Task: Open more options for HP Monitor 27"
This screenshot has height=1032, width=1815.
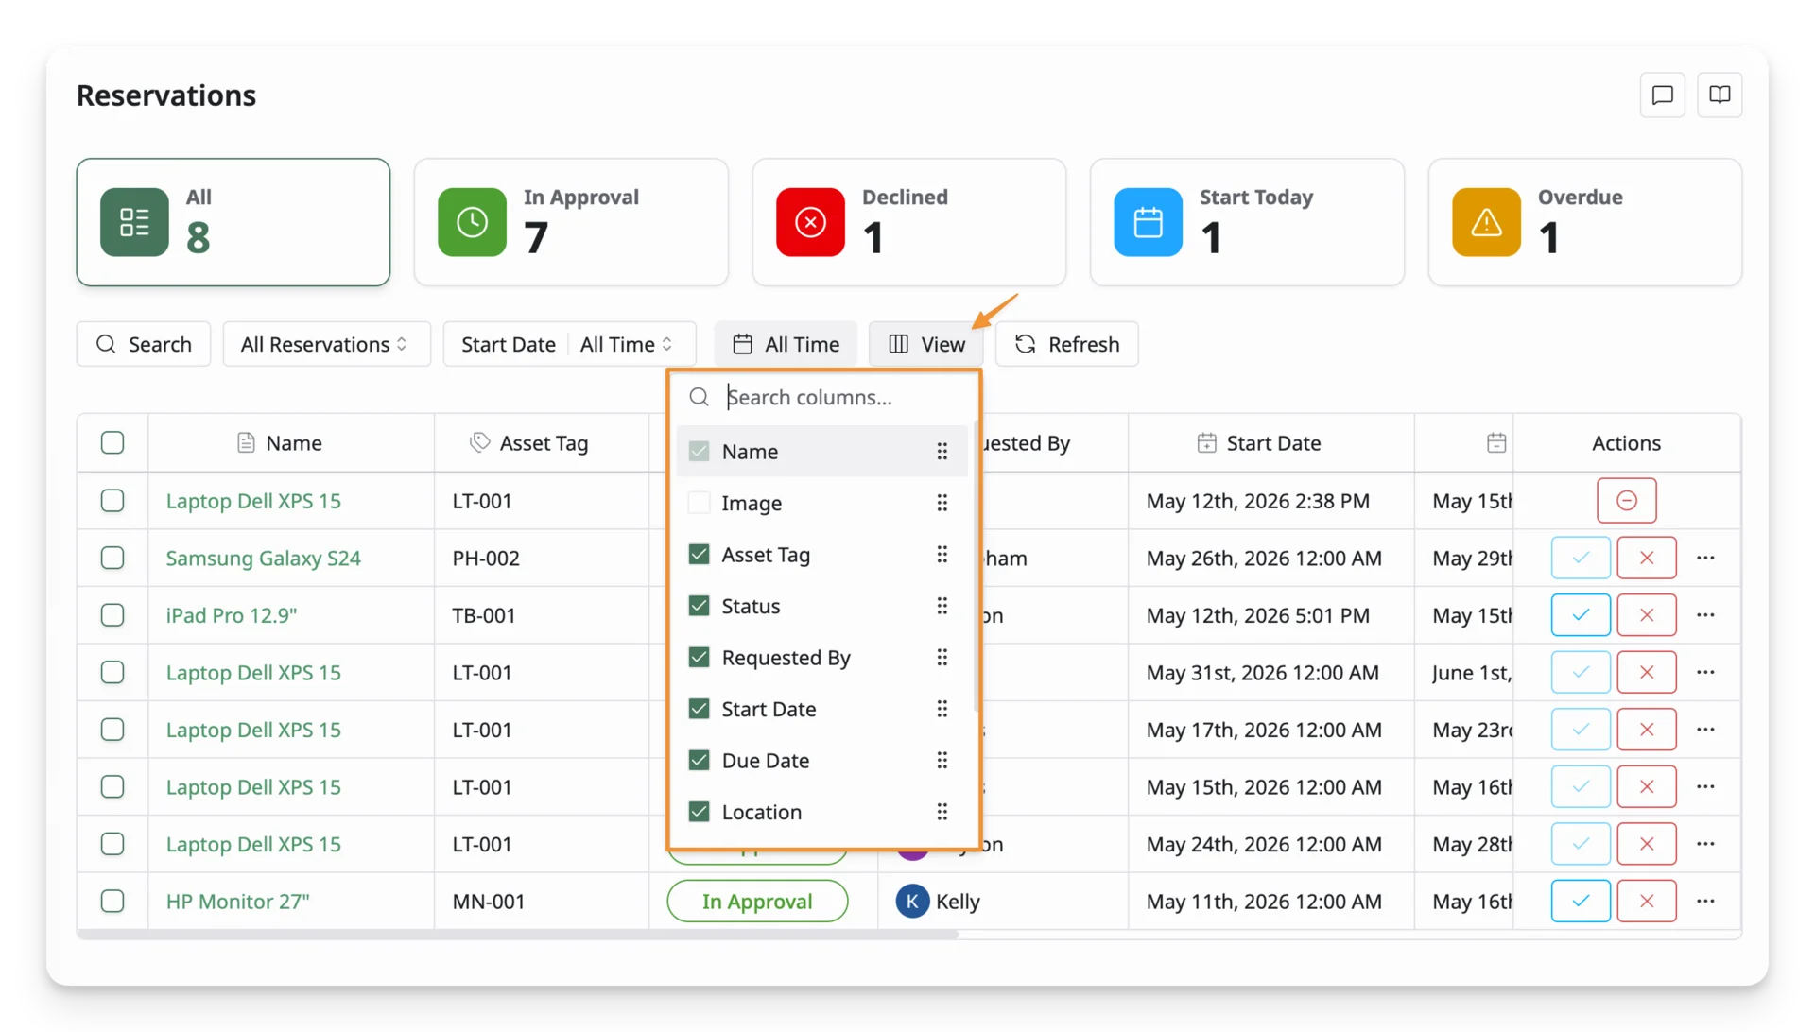Action: [x=1705, y=902]
